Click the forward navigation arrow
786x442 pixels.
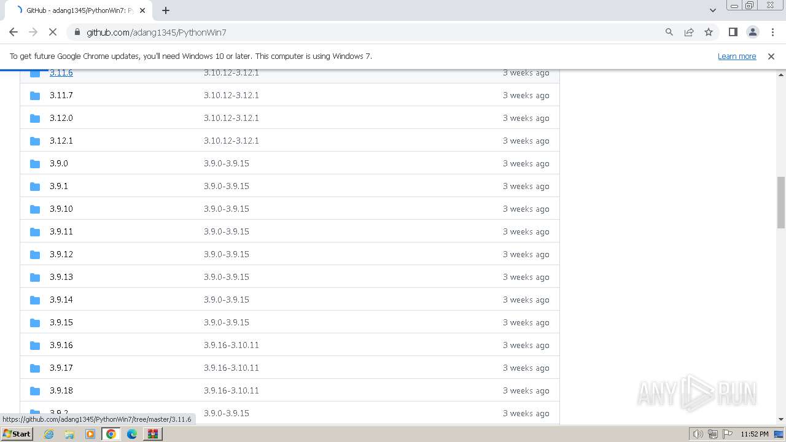pyautogui.click(x=33, y=32)
